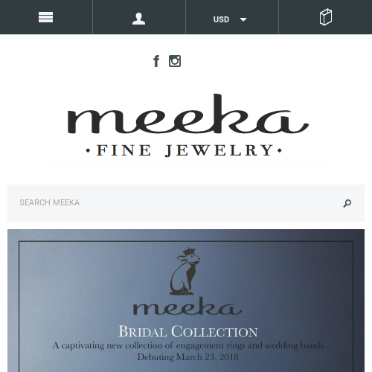The height and width of the screenshot is (372, 372).
Task: Expand the currency dropdown arrow
Action: tap(243, 19)
